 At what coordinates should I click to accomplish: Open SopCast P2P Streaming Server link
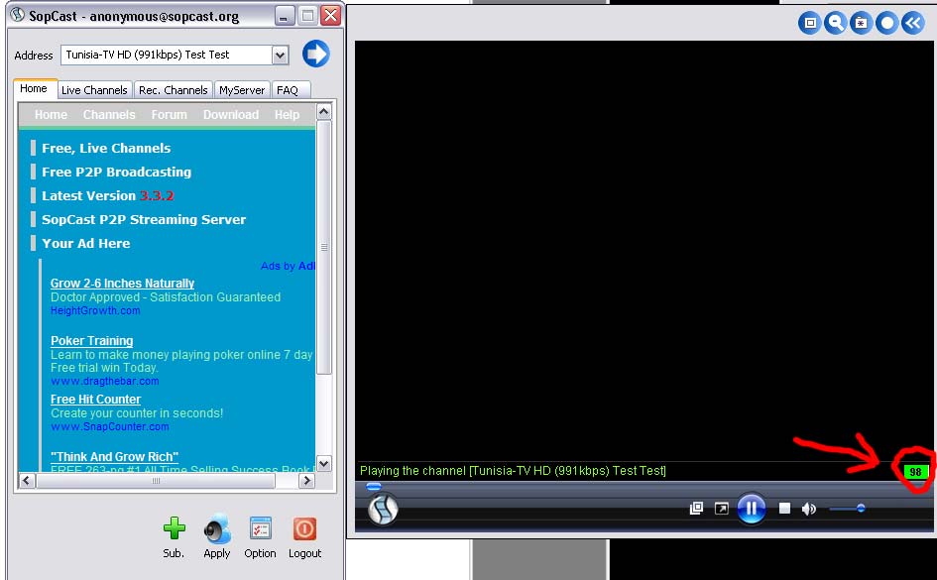point(144,220)
